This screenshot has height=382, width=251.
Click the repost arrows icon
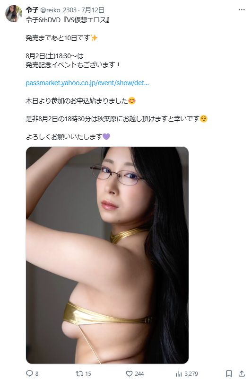coord(79,373)
